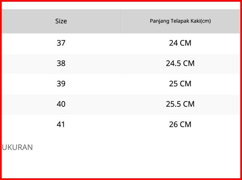Click the word 'Panjang' in the header

(x=158, y=21)
